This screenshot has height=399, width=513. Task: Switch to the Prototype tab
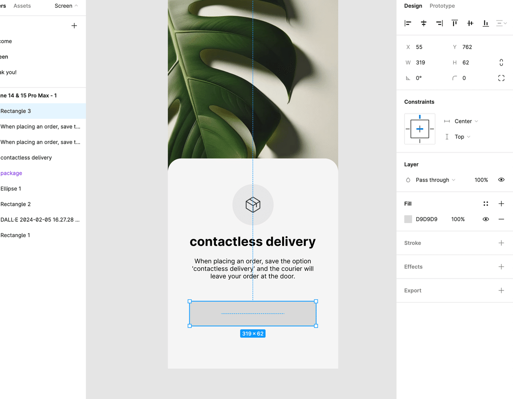[442, 6]
